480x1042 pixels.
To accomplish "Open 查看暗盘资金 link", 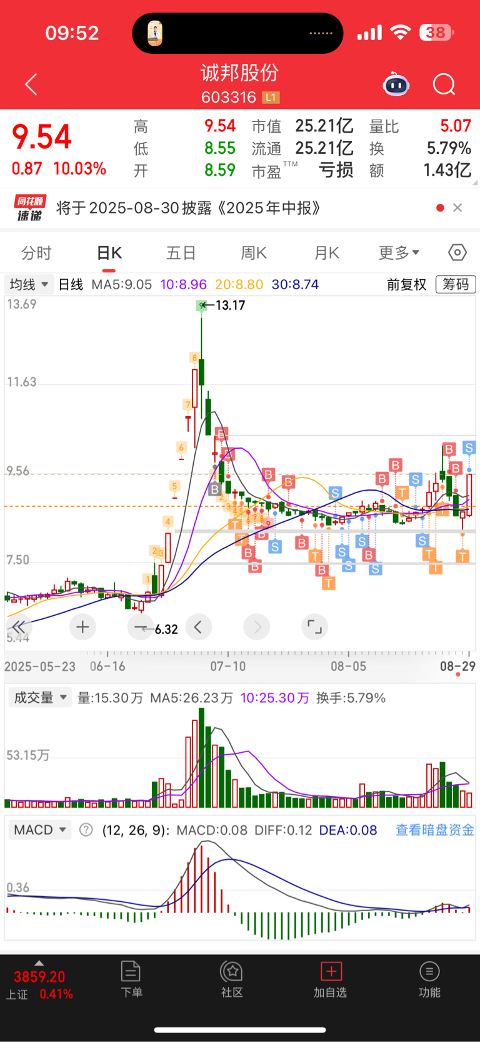I will (x=435, y=830).
